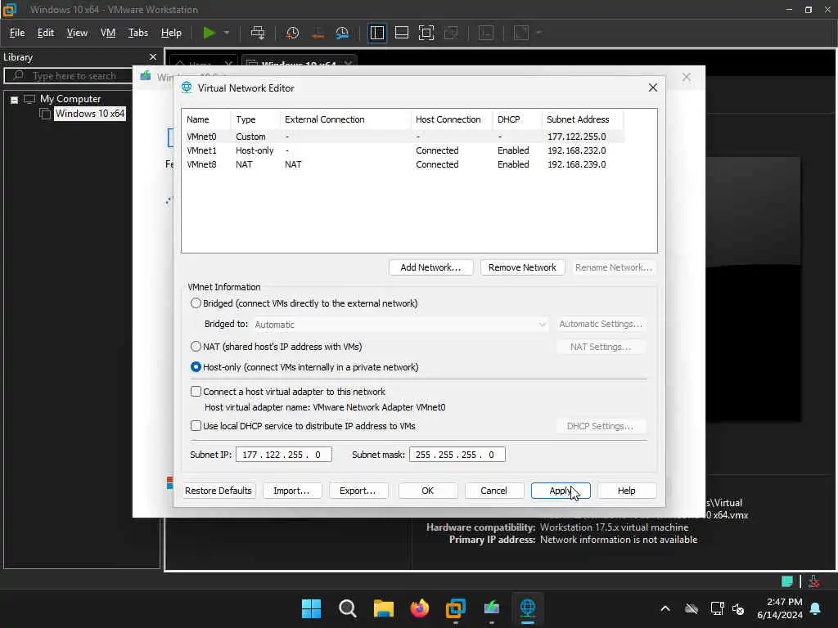The height and width of the screenshot is (628, 838).
Task: Enable Connect a host virtual adapter checkbox
Action: (x=196, y=392)
